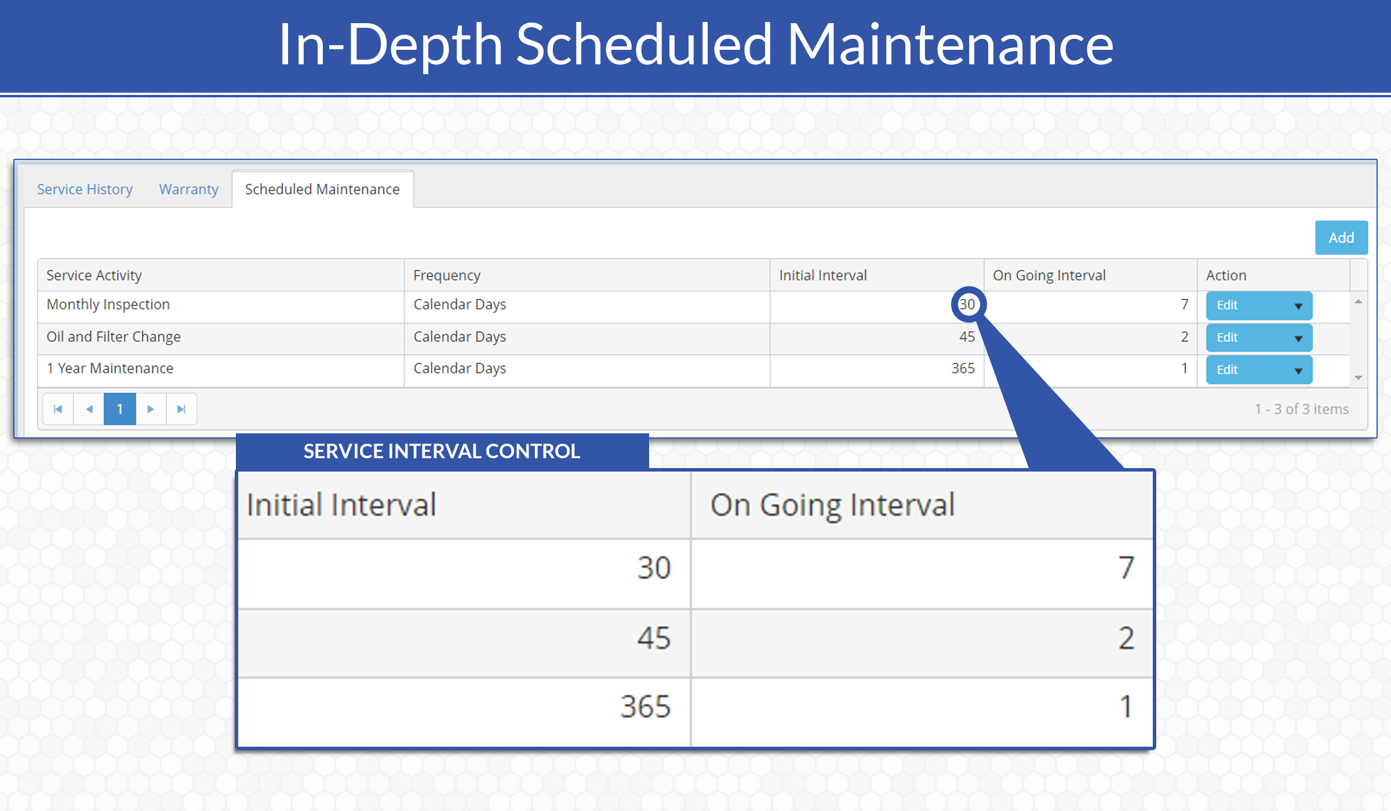Select the 'Oil and Filter Change' cell

click(x=221, y=338)
